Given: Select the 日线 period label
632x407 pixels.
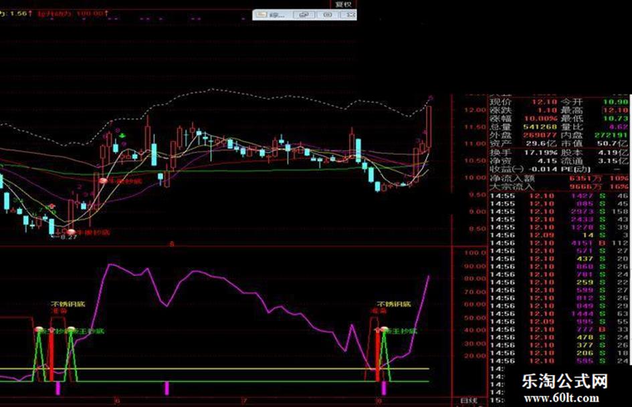Looking at the screenshot, I should tap(469, 400).
